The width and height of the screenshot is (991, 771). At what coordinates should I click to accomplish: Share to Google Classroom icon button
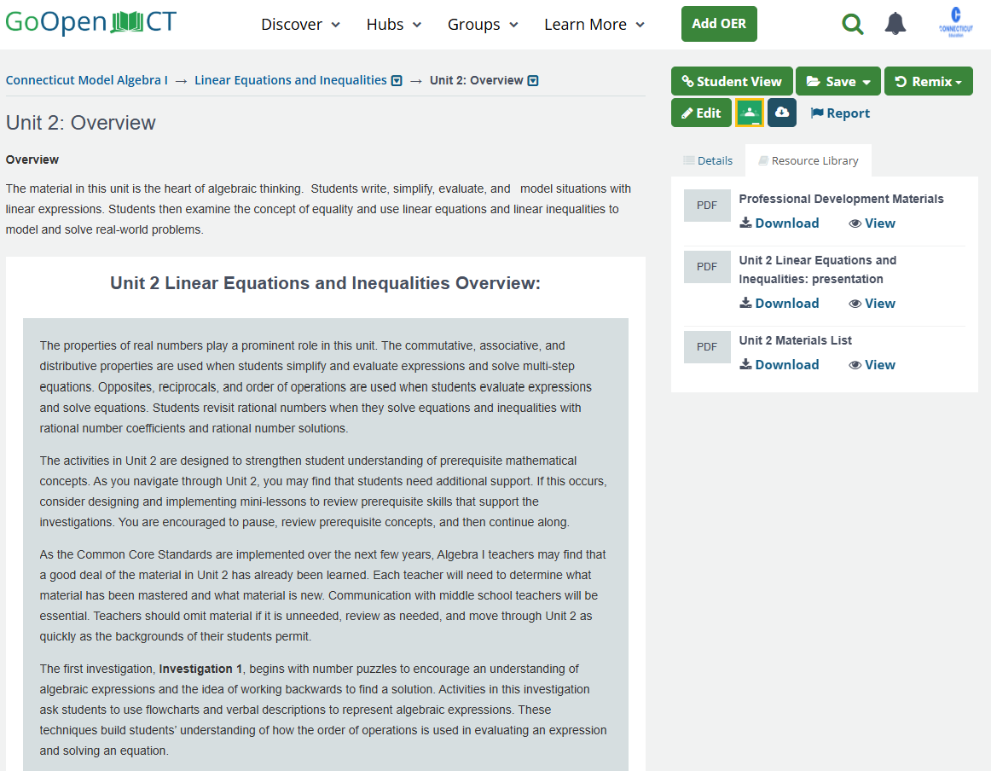(750, 113)
